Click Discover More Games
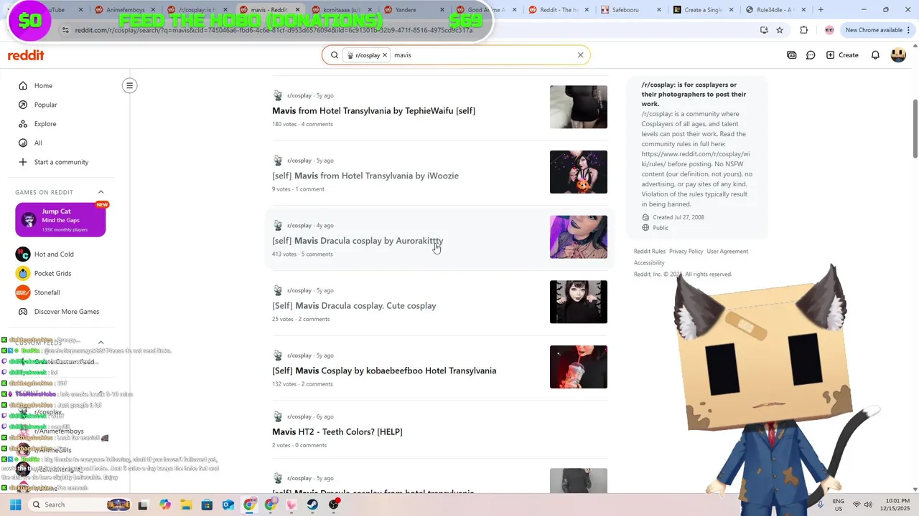The height and width of the screenshot is (516, 919). coord(66,312)
